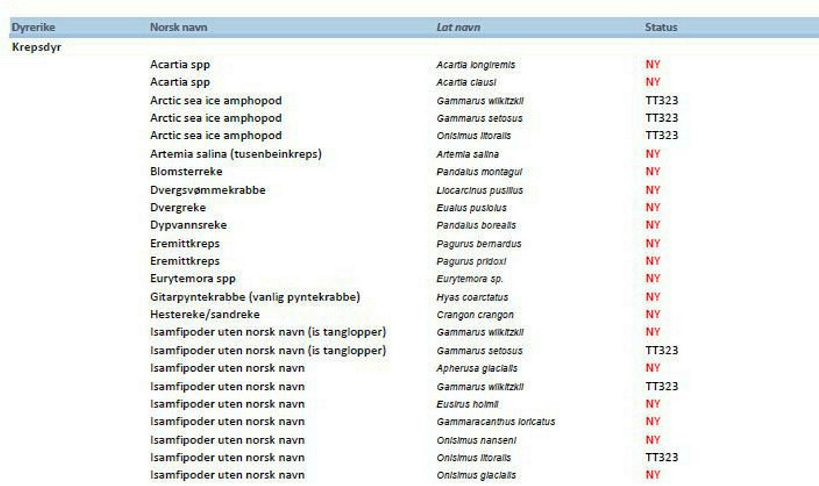Click the Norsk navn column header
This screenshot has height=486, width=819.
click(x=178, y=27)
